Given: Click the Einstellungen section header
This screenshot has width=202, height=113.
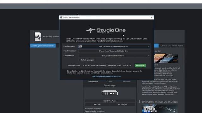Looking at the screenshot, I should click(110, 86).
